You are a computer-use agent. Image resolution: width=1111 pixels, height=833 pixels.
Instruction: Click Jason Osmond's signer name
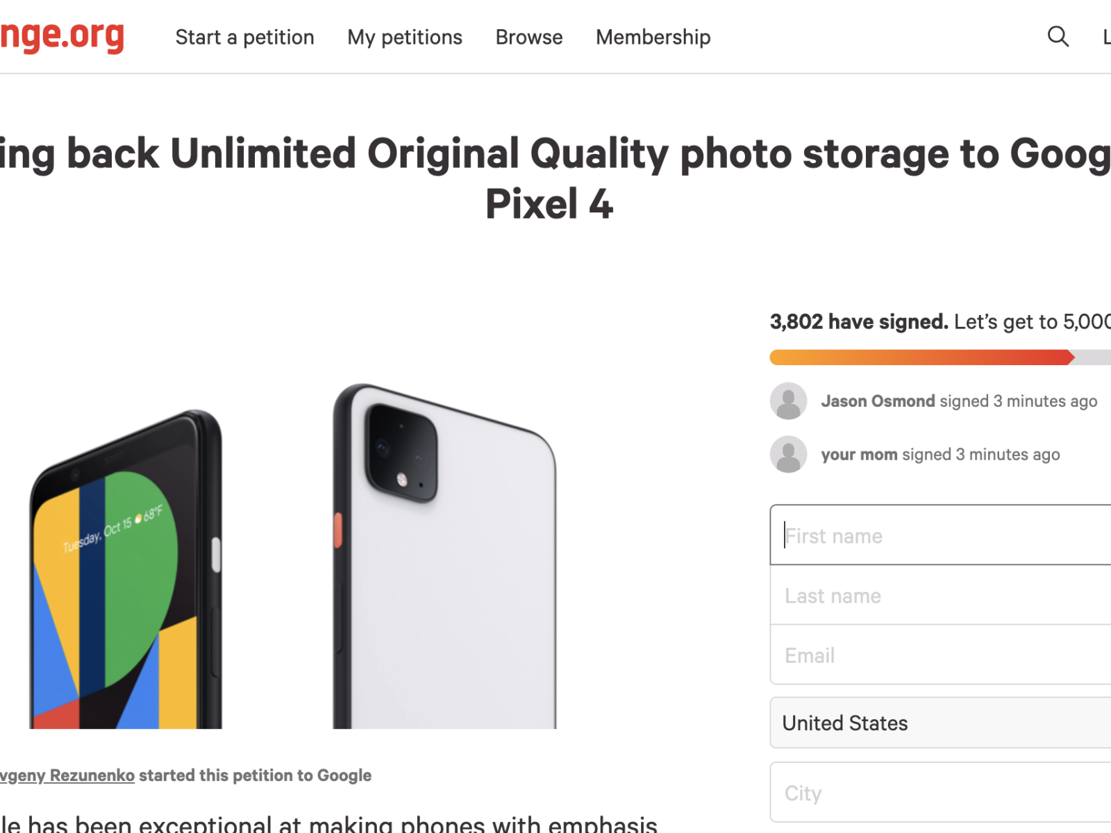(878, 401)
